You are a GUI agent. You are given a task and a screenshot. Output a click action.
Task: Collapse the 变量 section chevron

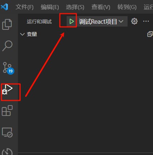click(22, 34)
